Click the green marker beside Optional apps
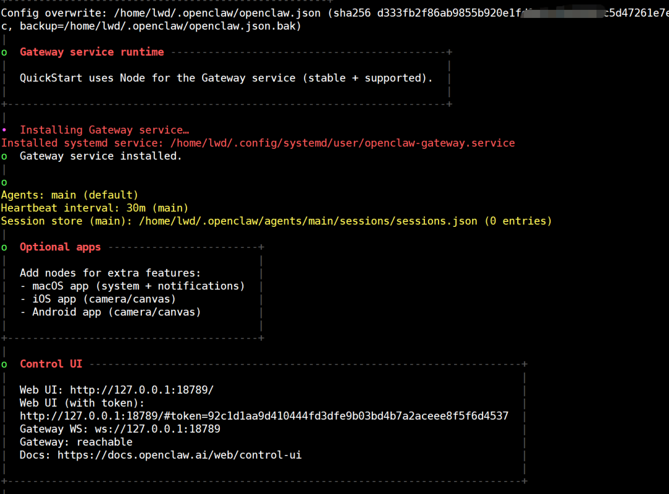 coord(4,247)
